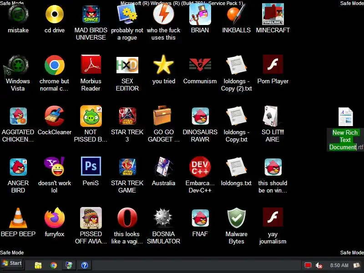Screen dimensions: 364x273
Task: Select the Morbius Reader icon
Action: tap(91, 65)
